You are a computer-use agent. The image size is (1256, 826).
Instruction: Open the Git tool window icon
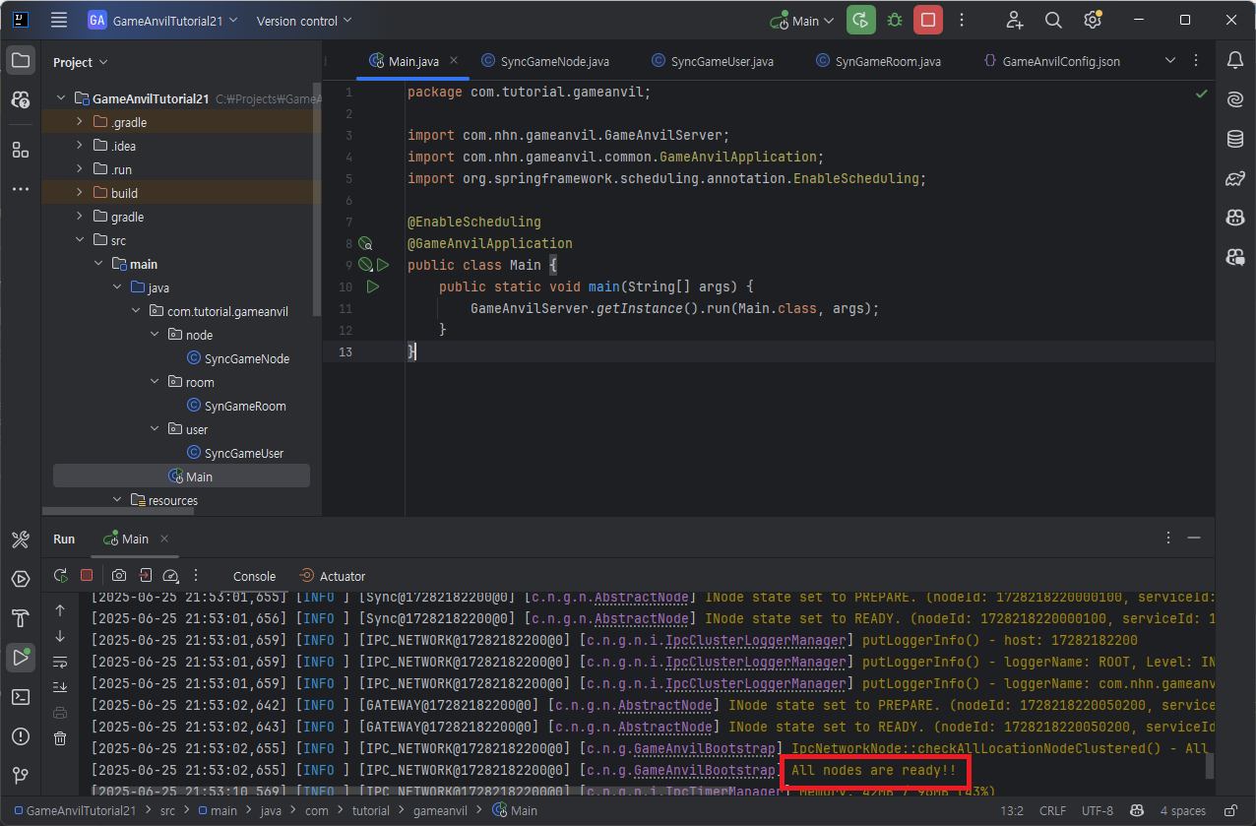coord(20,776)
